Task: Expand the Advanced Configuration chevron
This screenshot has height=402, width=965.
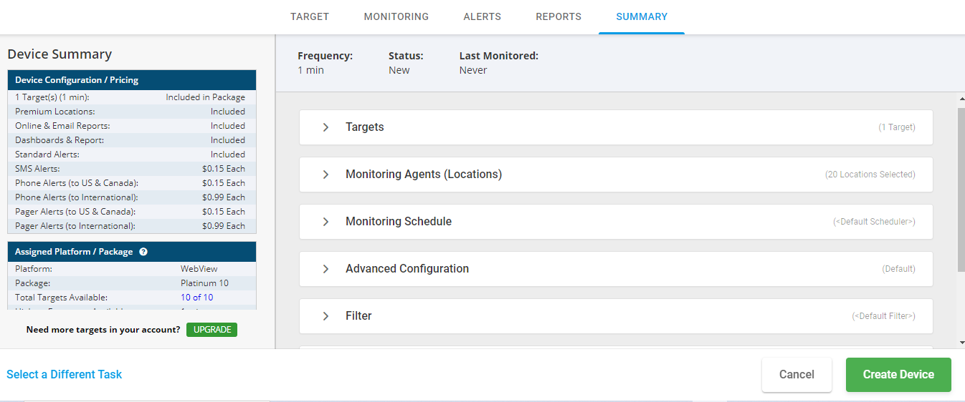Action: point(325,269)
